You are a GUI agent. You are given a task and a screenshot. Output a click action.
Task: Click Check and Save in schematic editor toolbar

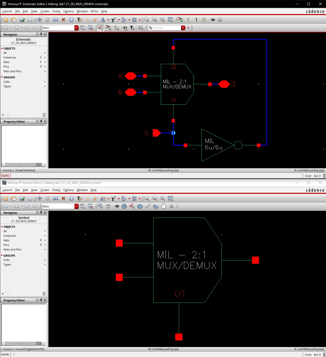tap(22, 20)
